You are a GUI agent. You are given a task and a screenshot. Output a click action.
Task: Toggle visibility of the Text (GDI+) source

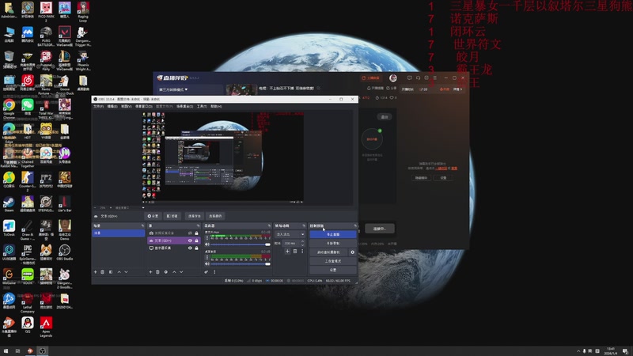pyautogui.click(x=190, y=240)
